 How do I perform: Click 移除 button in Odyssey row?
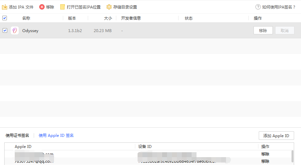point(263,30)
